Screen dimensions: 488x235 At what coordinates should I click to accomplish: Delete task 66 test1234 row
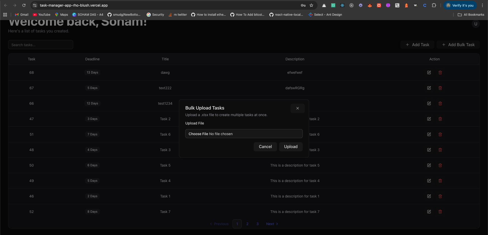[x=440, y=103]
